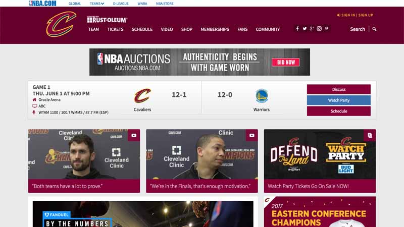Click the SIGN IN link
The height and width of the screenshot is (227, 404).
tap(348, 15)
